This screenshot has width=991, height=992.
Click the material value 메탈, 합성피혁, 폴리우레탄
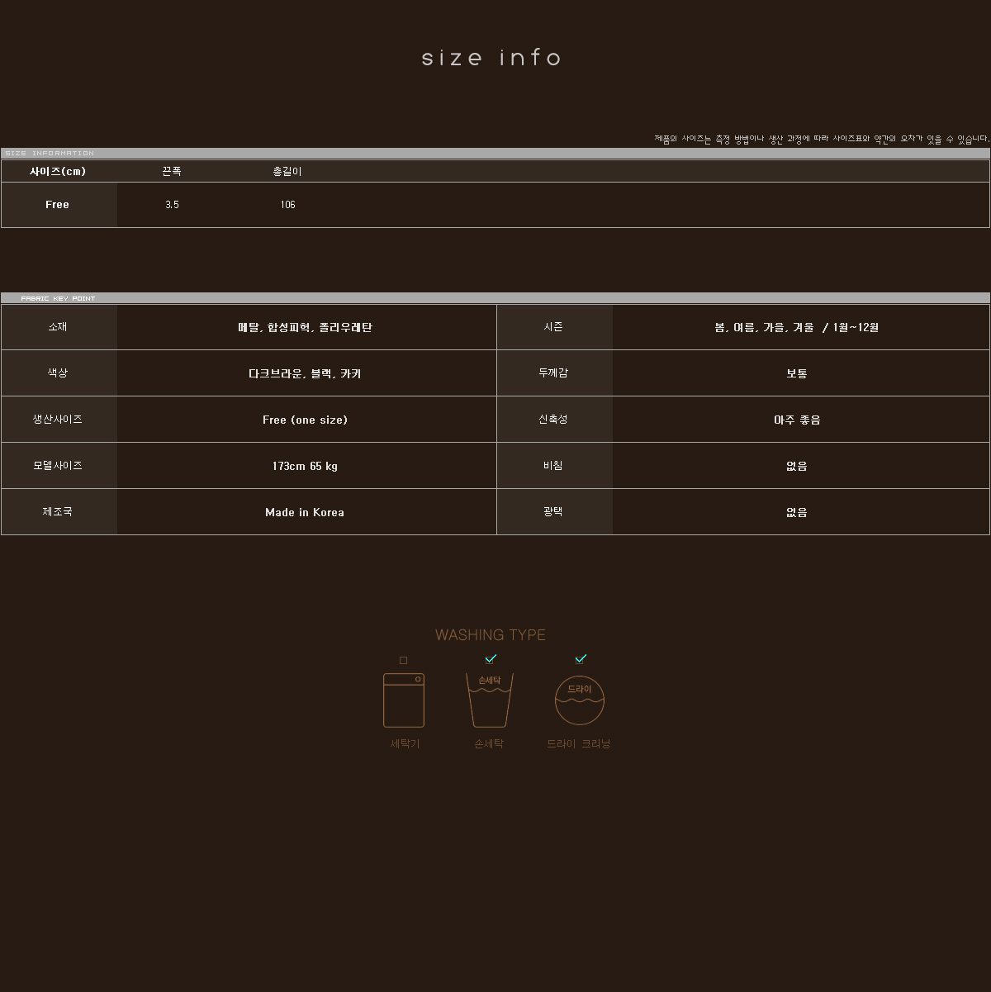[x=305, y=328]
